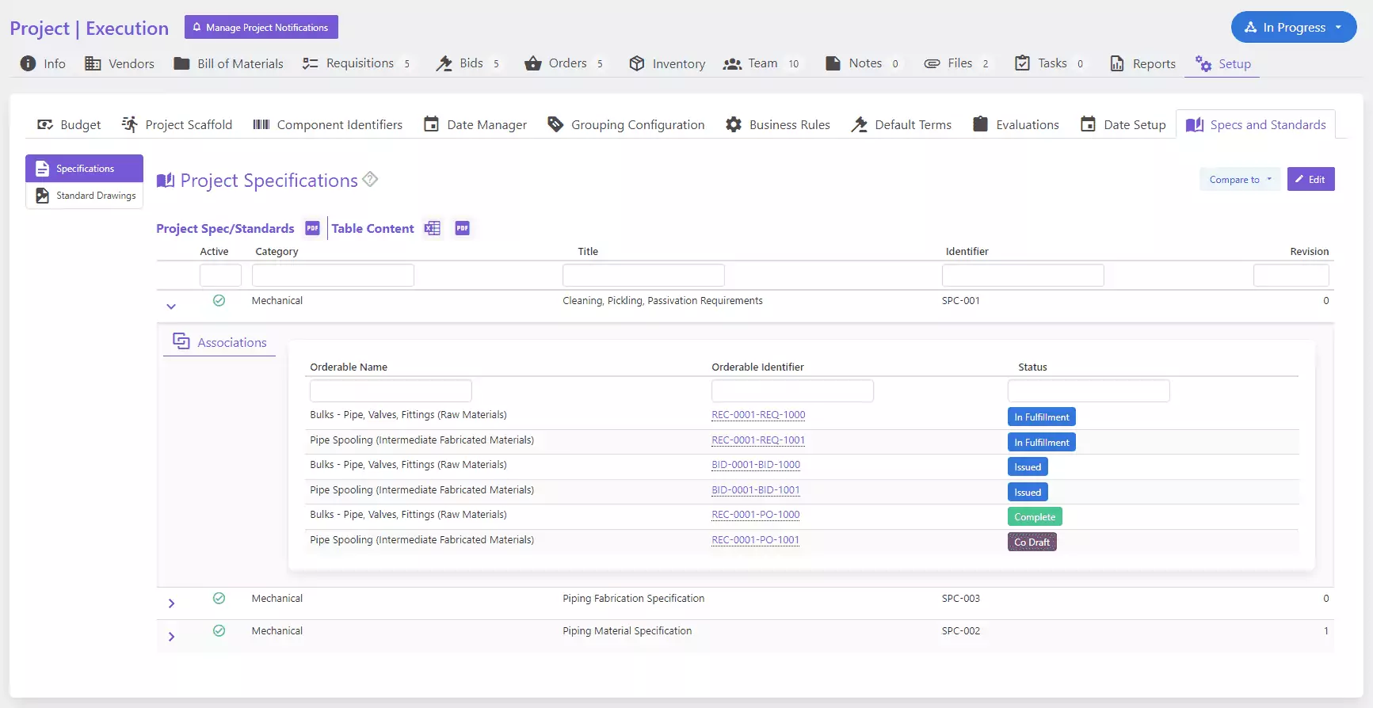Click the Grouping Configuration tag icon

(555, 124)
